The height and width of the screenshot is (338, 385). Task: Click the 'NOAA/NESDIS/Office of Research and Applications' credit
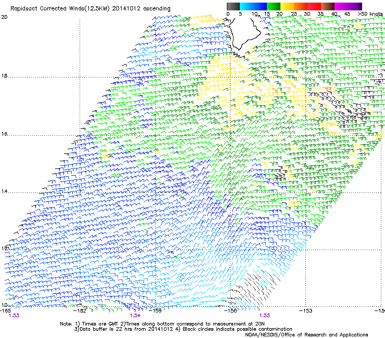[306, 335]
